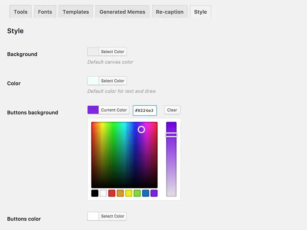Select the black preset swatch
This screenshot has height=230, width=307.
pos(95,193)
